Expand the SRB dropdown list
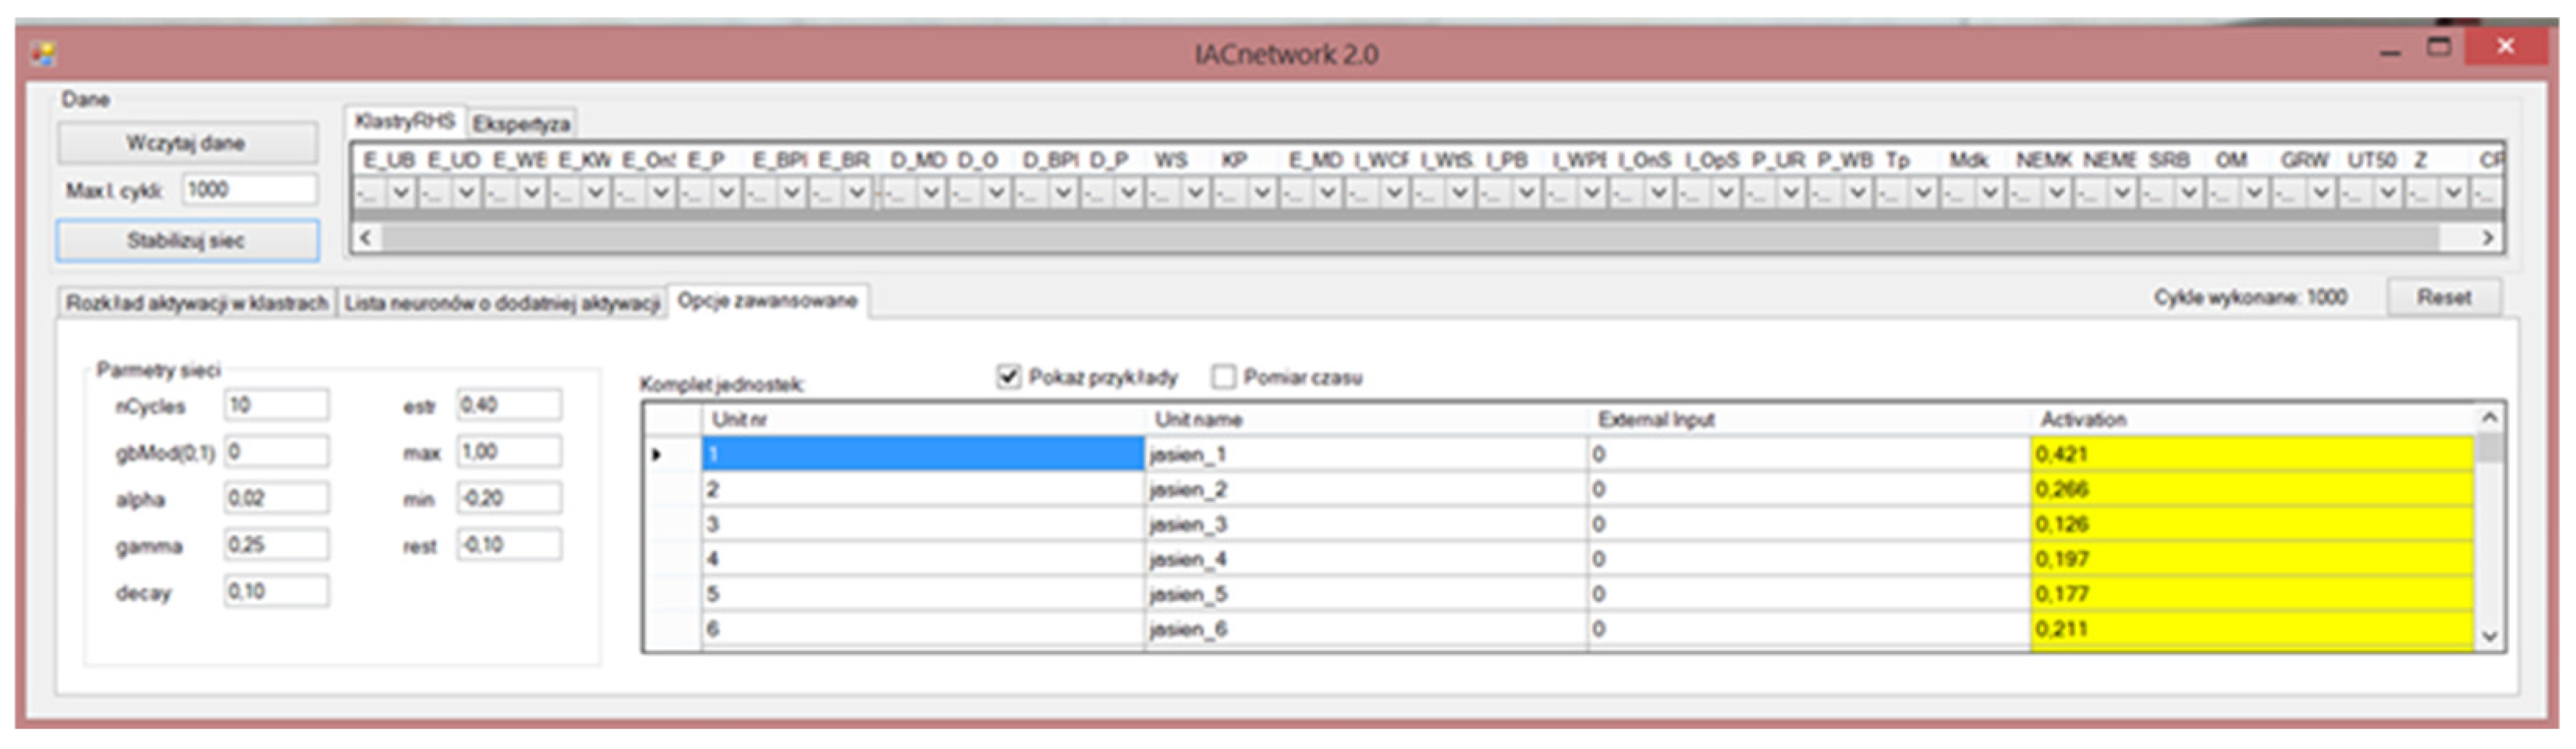This screenshot has height=749, width=2576. 2188,192
